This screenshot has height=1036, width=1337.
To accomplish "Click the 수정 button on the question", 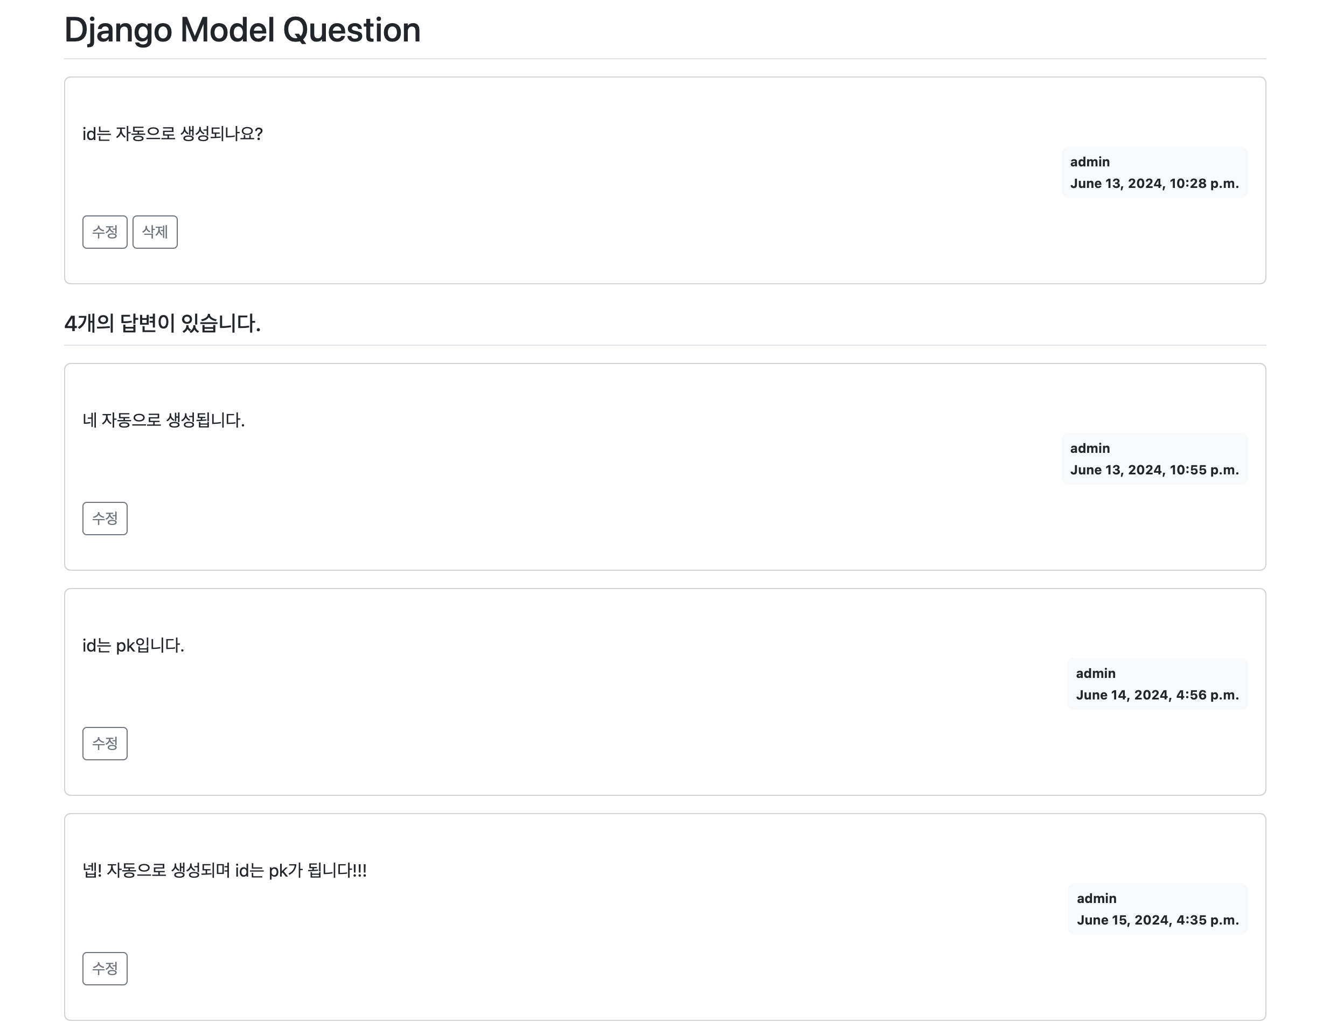I will coord(105,232).
